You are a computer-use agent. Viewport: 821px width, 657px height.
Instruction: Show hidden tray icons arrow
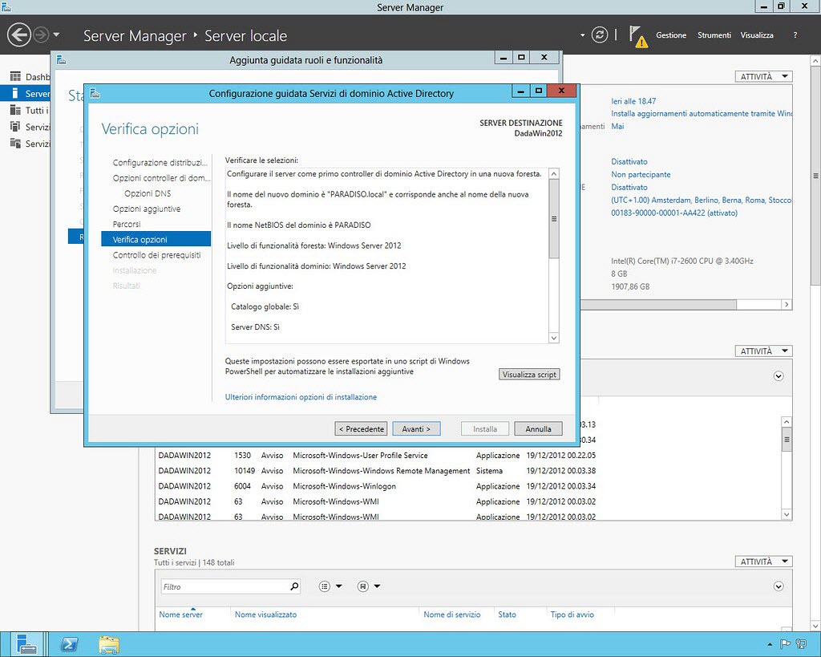click(x=770, y=644)
